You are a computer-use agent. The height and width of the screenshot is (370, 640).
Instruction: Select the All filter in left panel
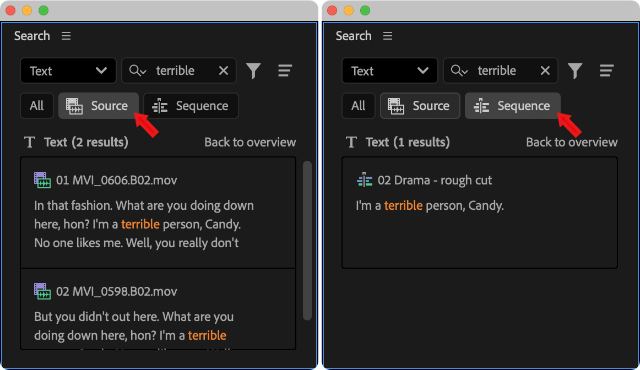tap(37, 106)
